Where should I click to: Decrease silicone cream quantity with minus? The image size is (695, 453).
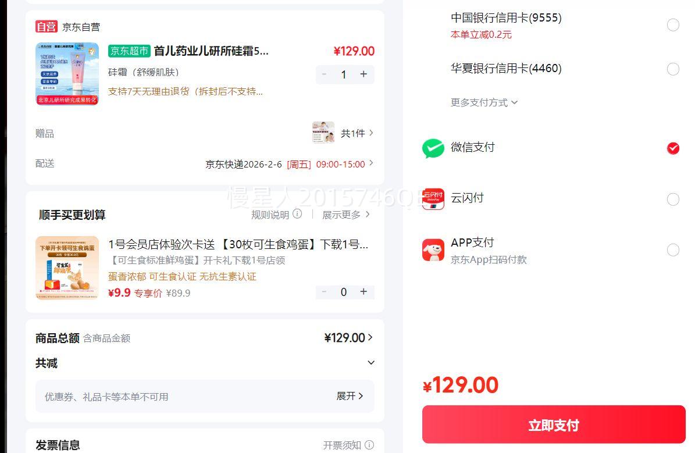tap(324, 74)
